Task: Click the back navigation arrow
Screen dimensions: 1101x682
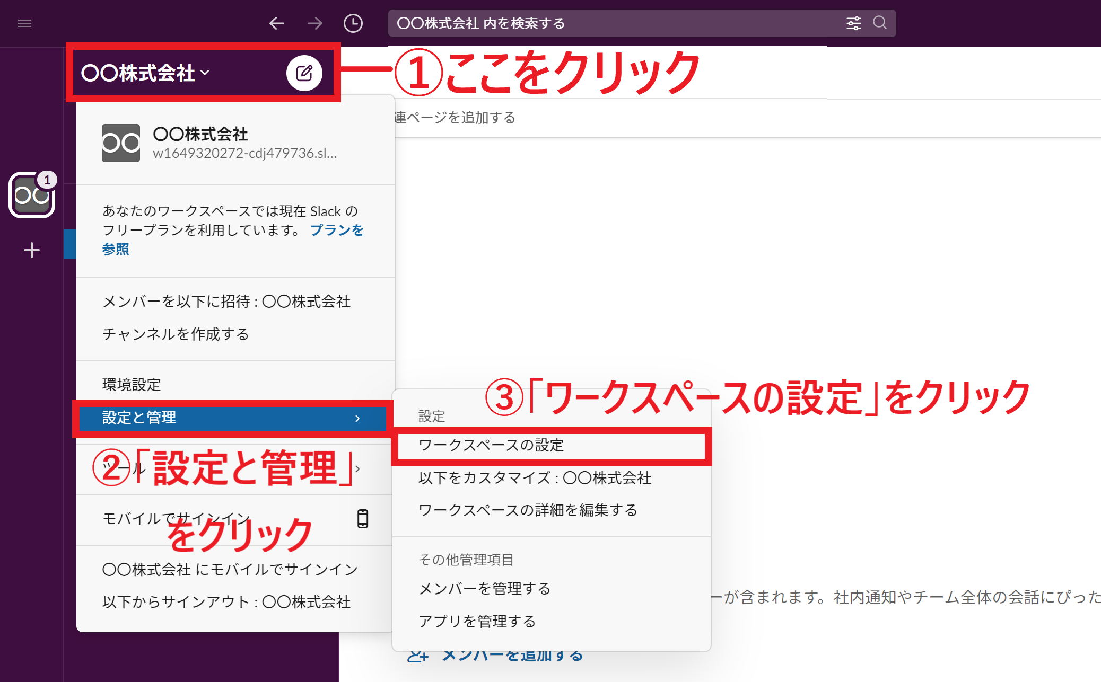Action: [276, 23]
